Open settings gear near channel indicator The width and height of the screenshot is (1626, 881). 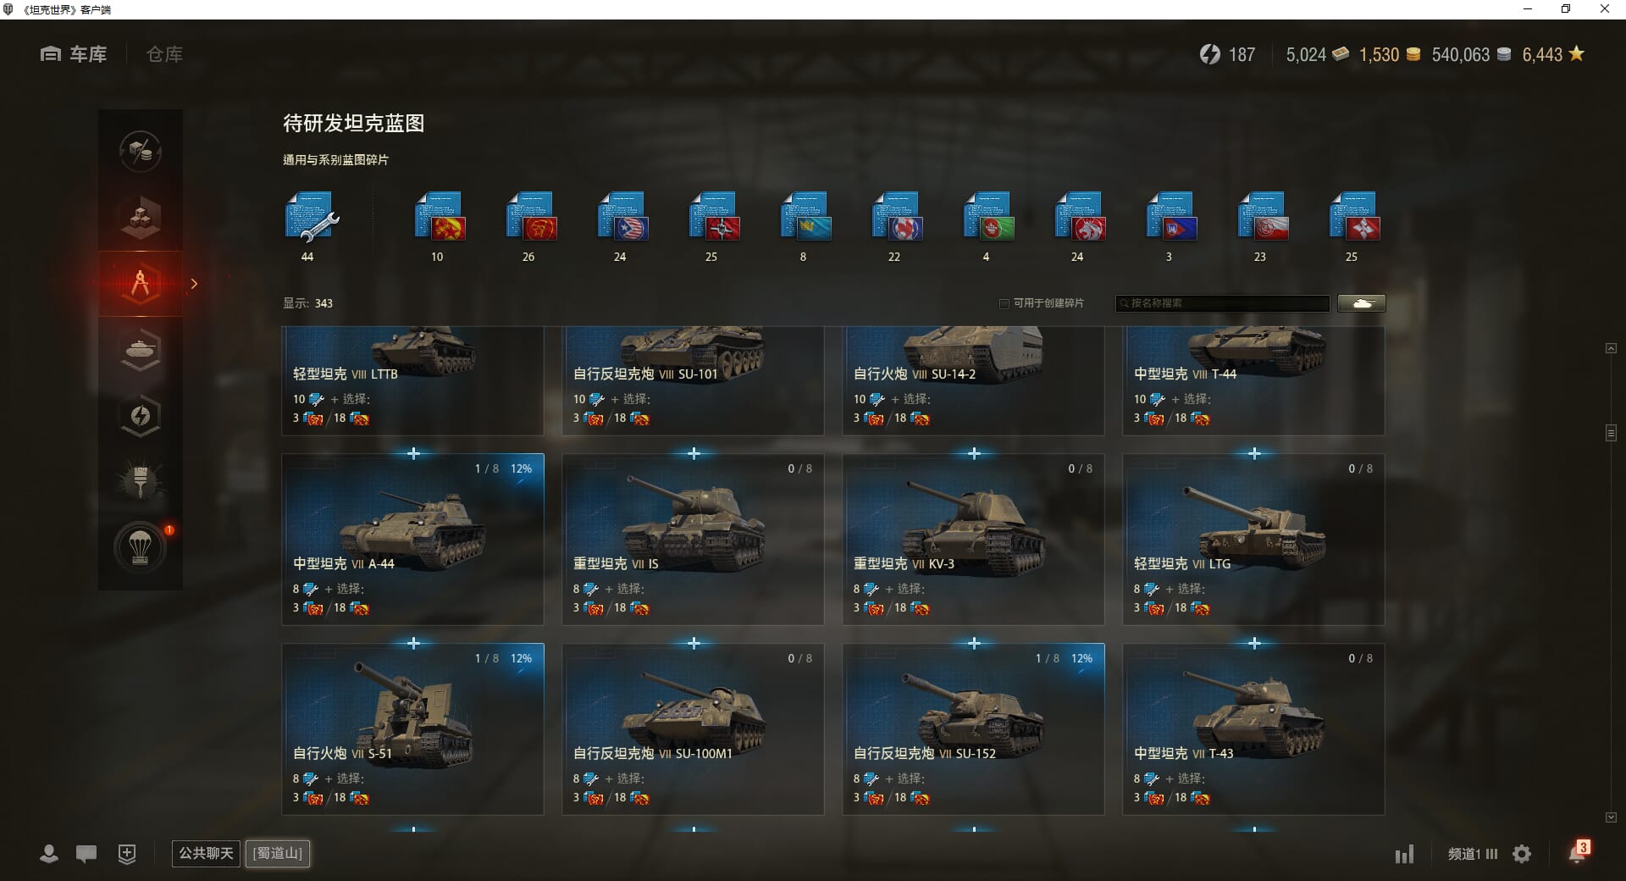click(x=1522, y=854)
